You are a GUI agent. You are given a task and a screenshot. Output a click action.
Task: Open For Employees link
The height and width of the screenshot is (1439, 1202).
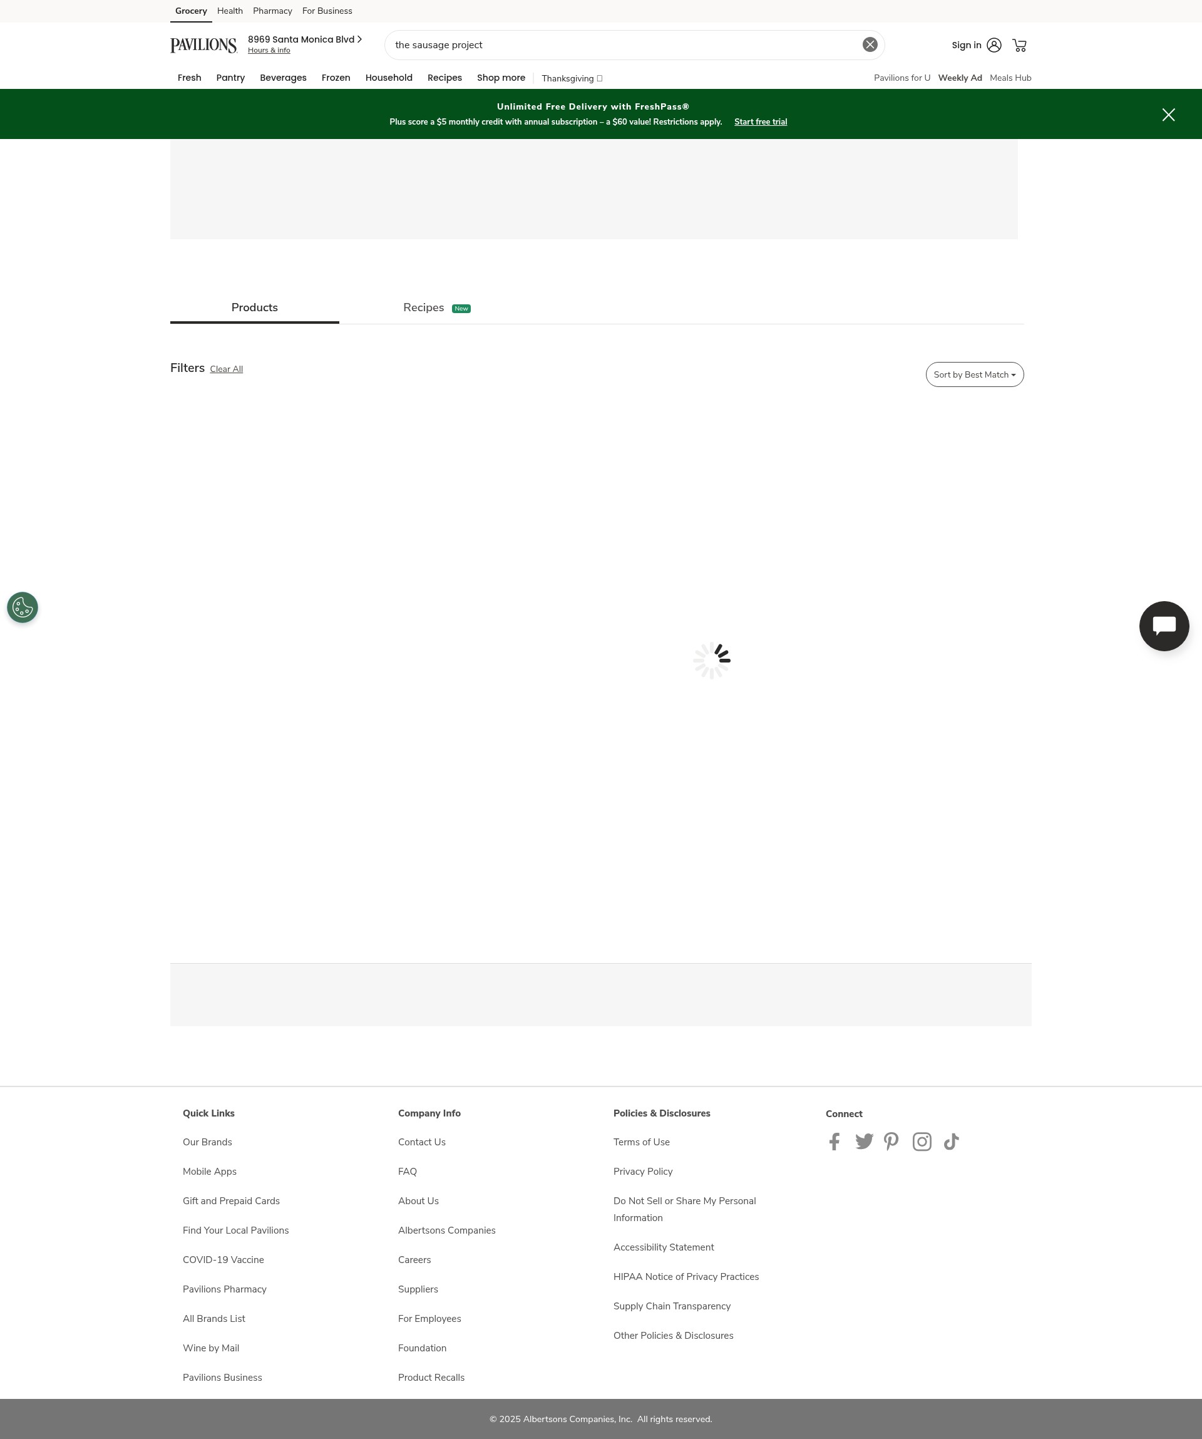click(429, 1319)
